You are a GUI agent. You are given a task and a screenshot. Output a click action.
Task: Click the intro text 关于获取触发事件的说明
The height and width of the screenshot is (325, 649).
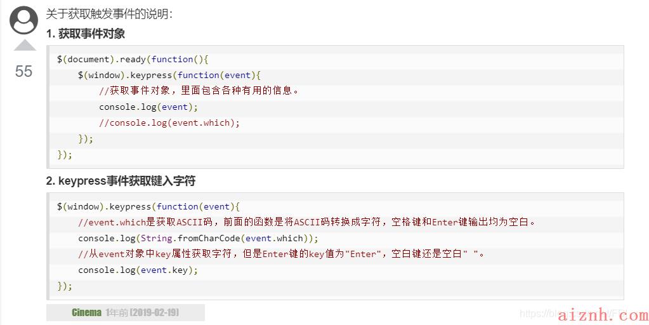(109, 14)
